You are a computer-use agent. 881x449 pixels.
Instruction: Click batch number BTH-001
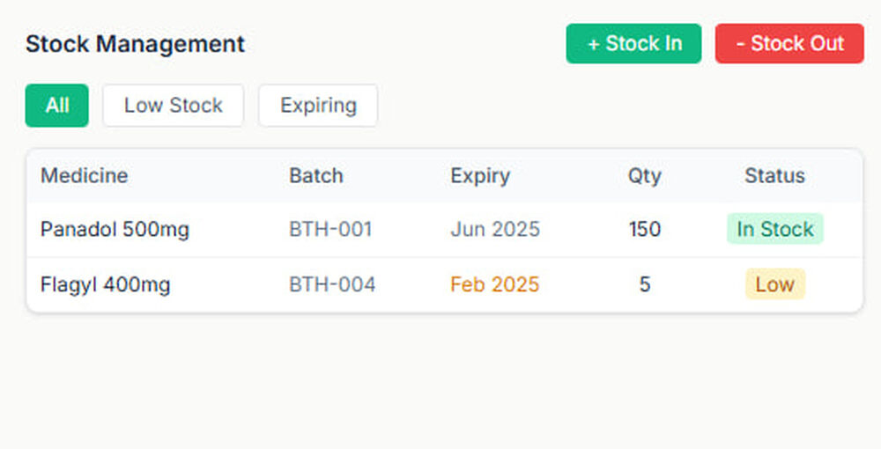pos(330,230)
